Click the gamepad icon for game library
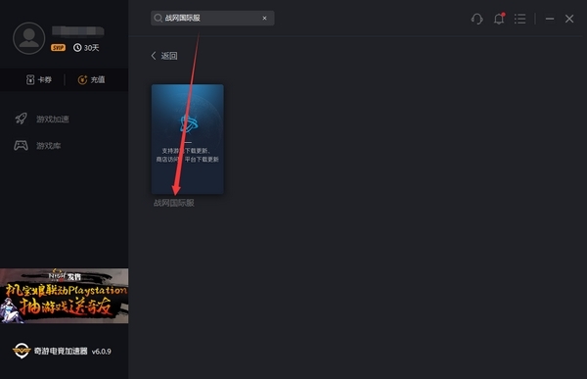Image resolution: width=587 pixels, height=379 pixels. click(21, 145)
